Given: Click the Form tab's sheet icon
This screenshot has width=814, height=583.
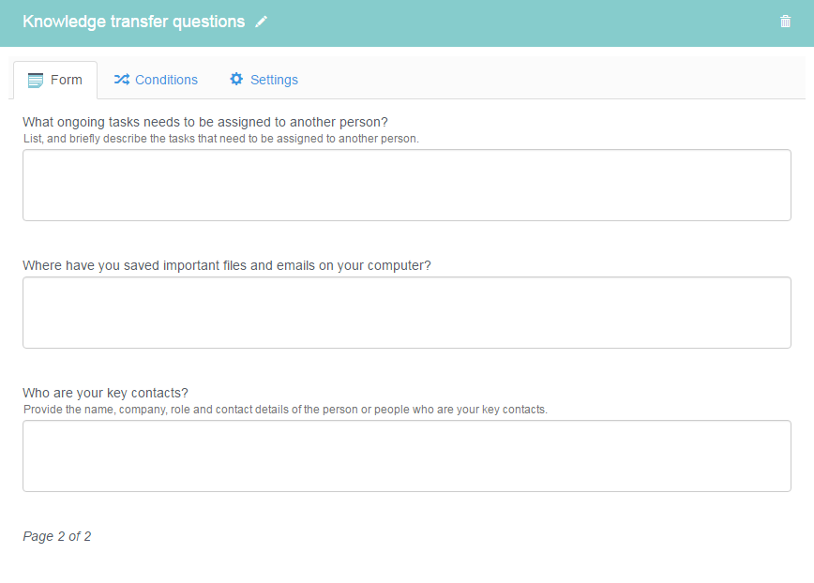Looking at the screenshot, I should 36,81.
